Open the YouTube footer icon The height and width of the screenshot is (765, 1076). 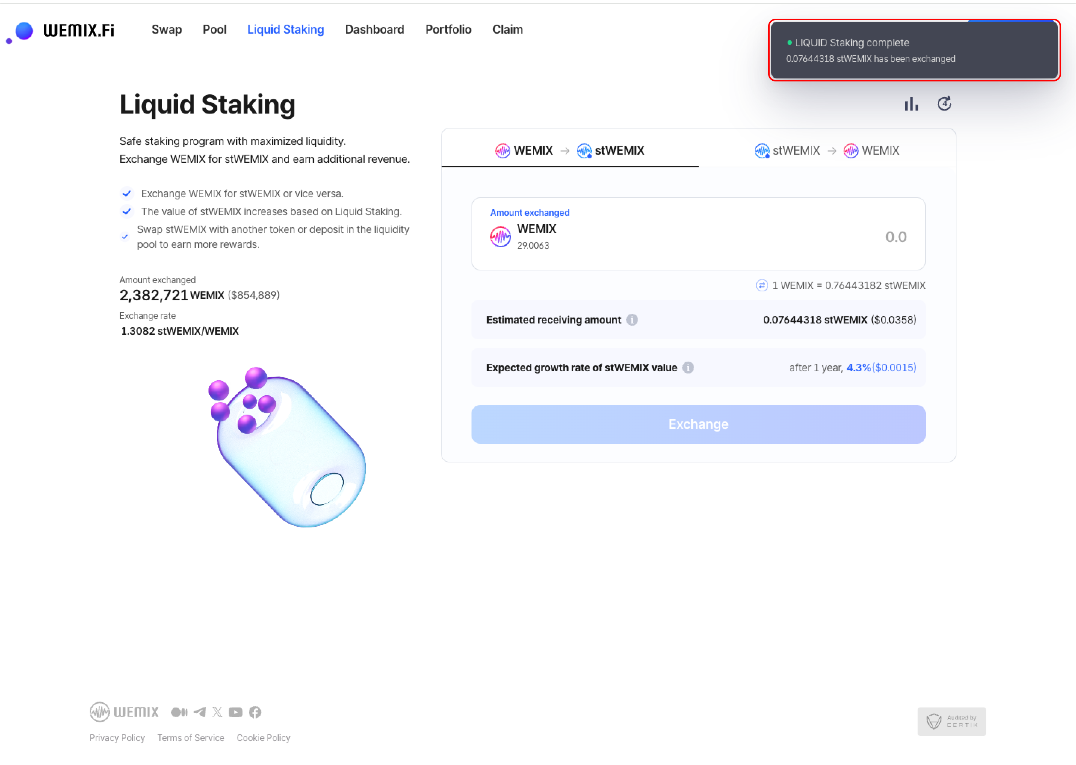(235, 712)
